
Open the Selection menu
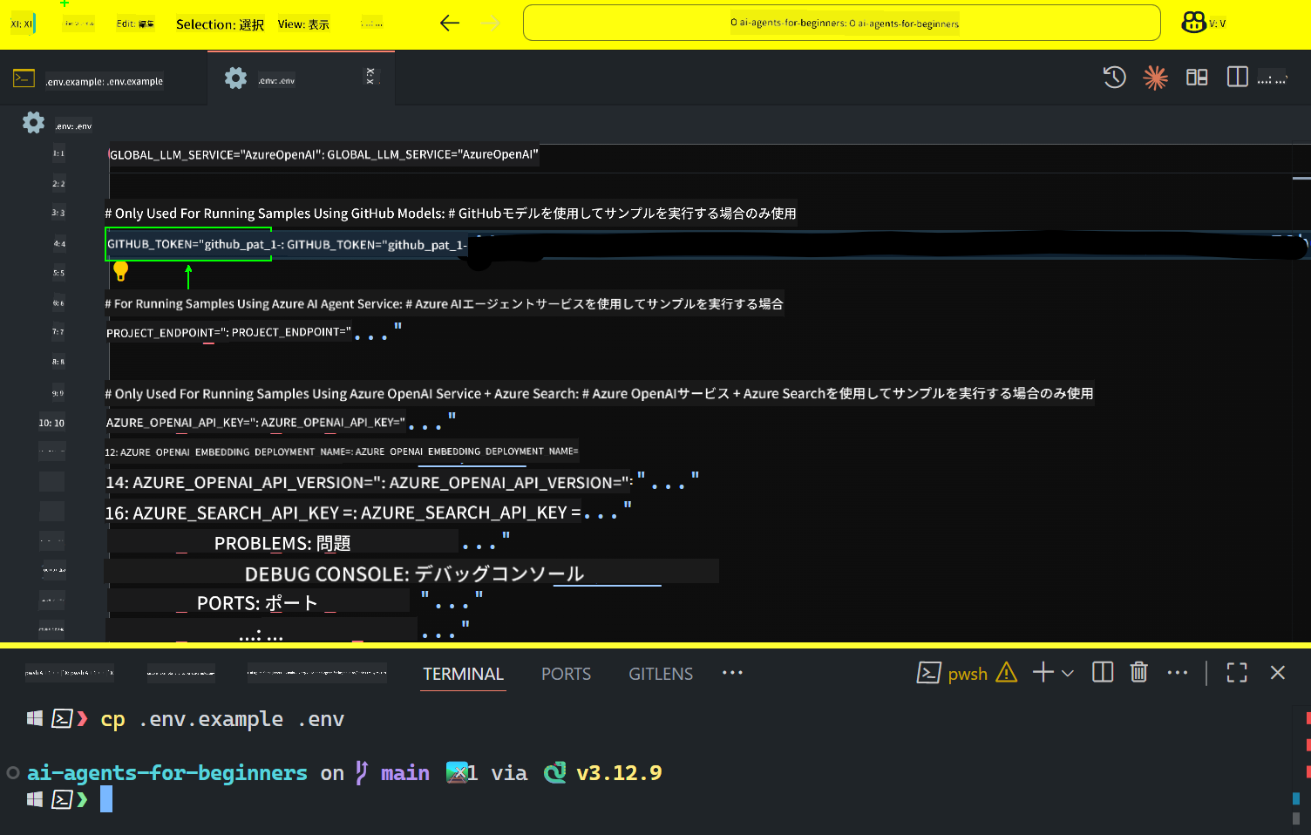coord(220,24)
